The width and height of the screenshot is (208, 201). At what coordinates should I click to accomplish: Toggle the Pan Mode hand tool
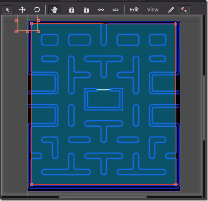[x=54, y=10]
